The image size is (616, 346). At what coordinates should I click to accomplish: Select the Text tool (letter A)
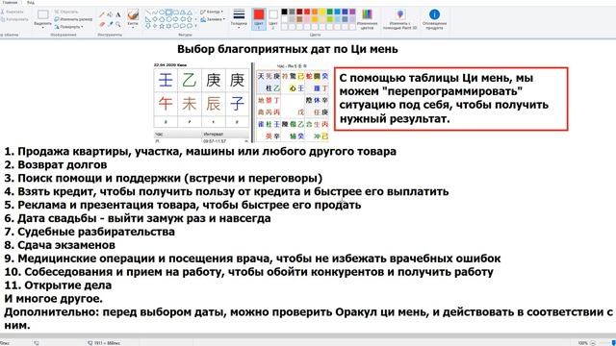click(x=117, y=15)
